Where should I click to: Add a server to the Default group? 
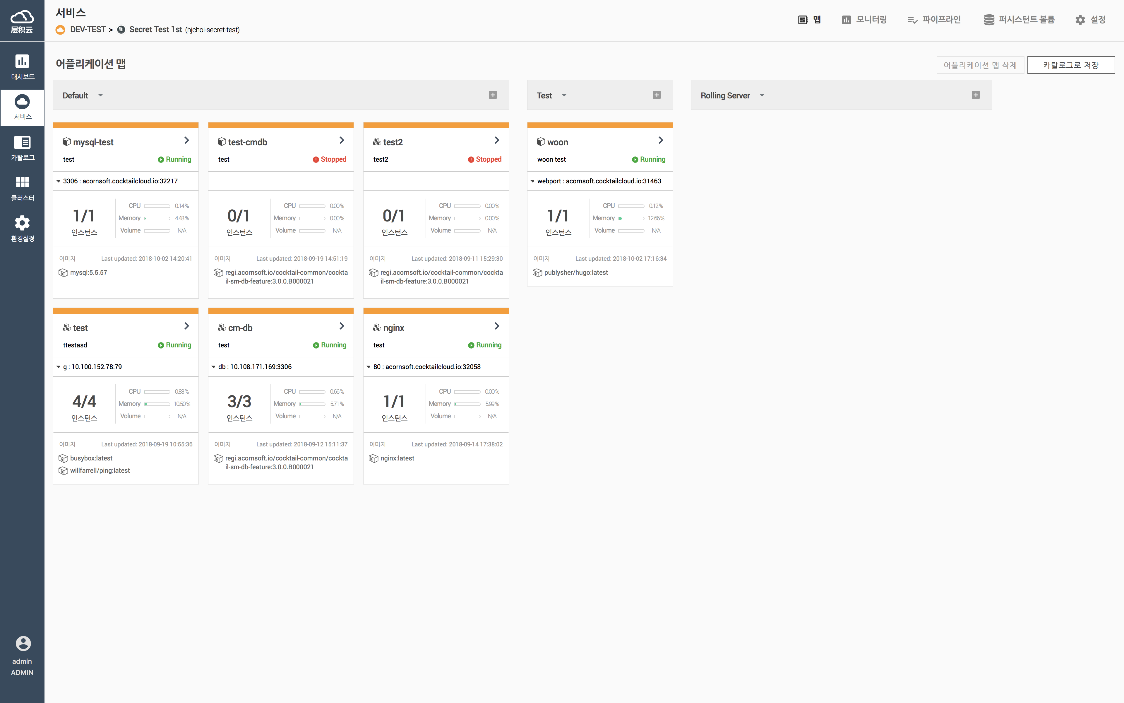pyautogui.click(x=493, y=95)
